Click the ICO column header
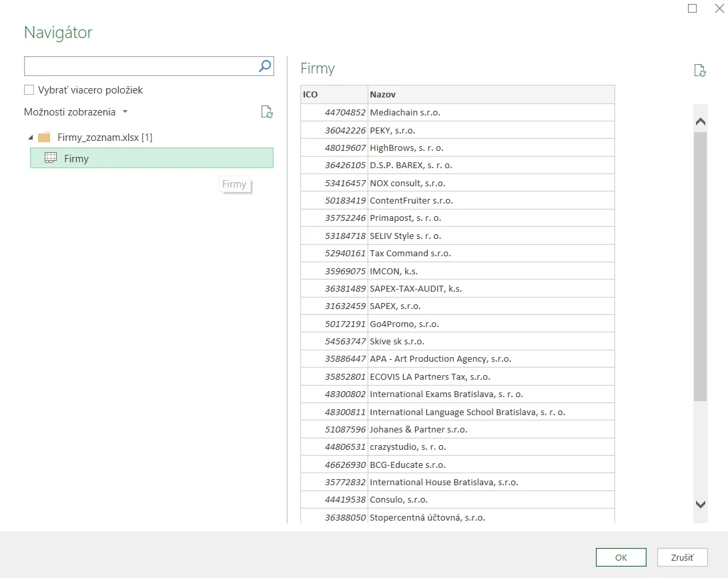 pos(334,94)
